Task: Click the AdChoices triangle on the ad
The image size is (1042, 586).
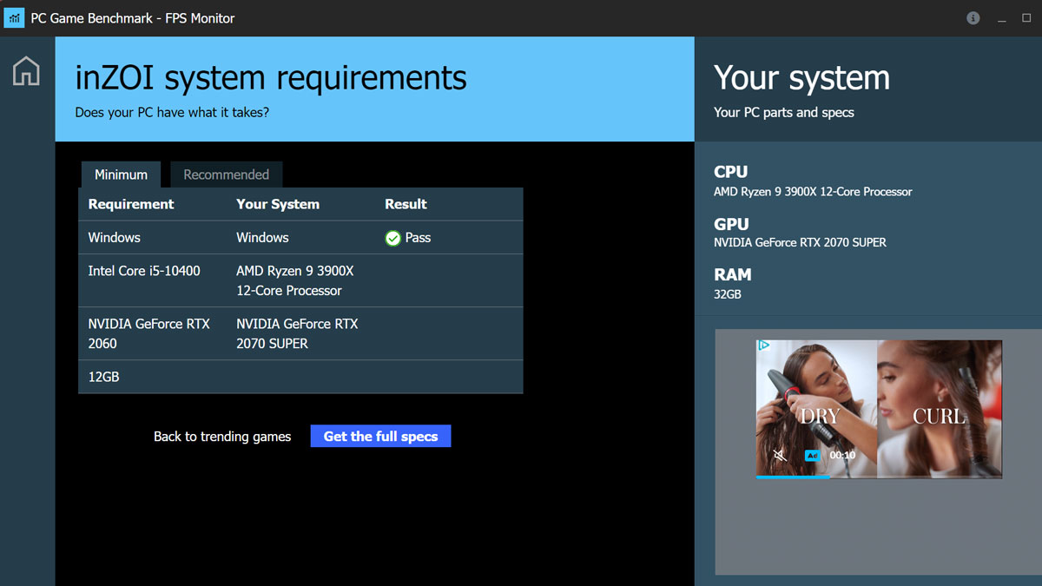Action: click(x=763, y=345)
